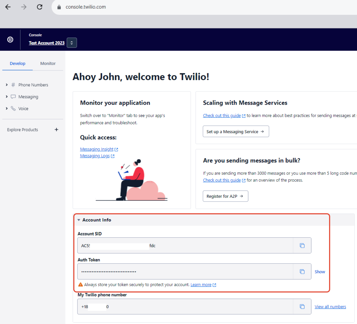Image resolution: width=357 pixels, height=324 pixels.
Task: Copy the Twilio phone number with icon
Action: (x=302, y=307)
